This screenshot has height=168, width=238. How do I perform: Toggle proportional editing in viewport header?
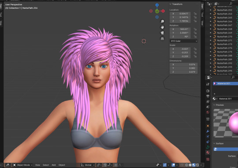click(116, 165)
